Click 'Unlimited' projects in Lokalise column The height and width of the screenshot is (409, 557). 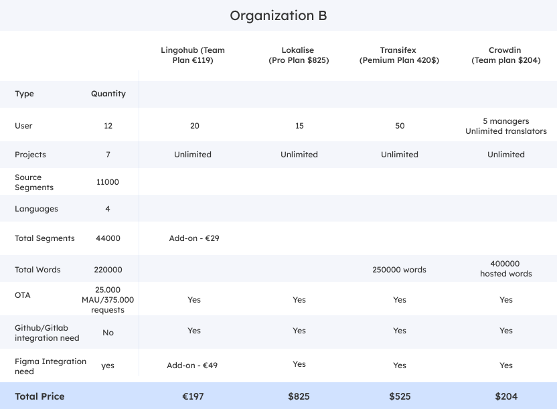pyautogui.click(x=299, y=155)
